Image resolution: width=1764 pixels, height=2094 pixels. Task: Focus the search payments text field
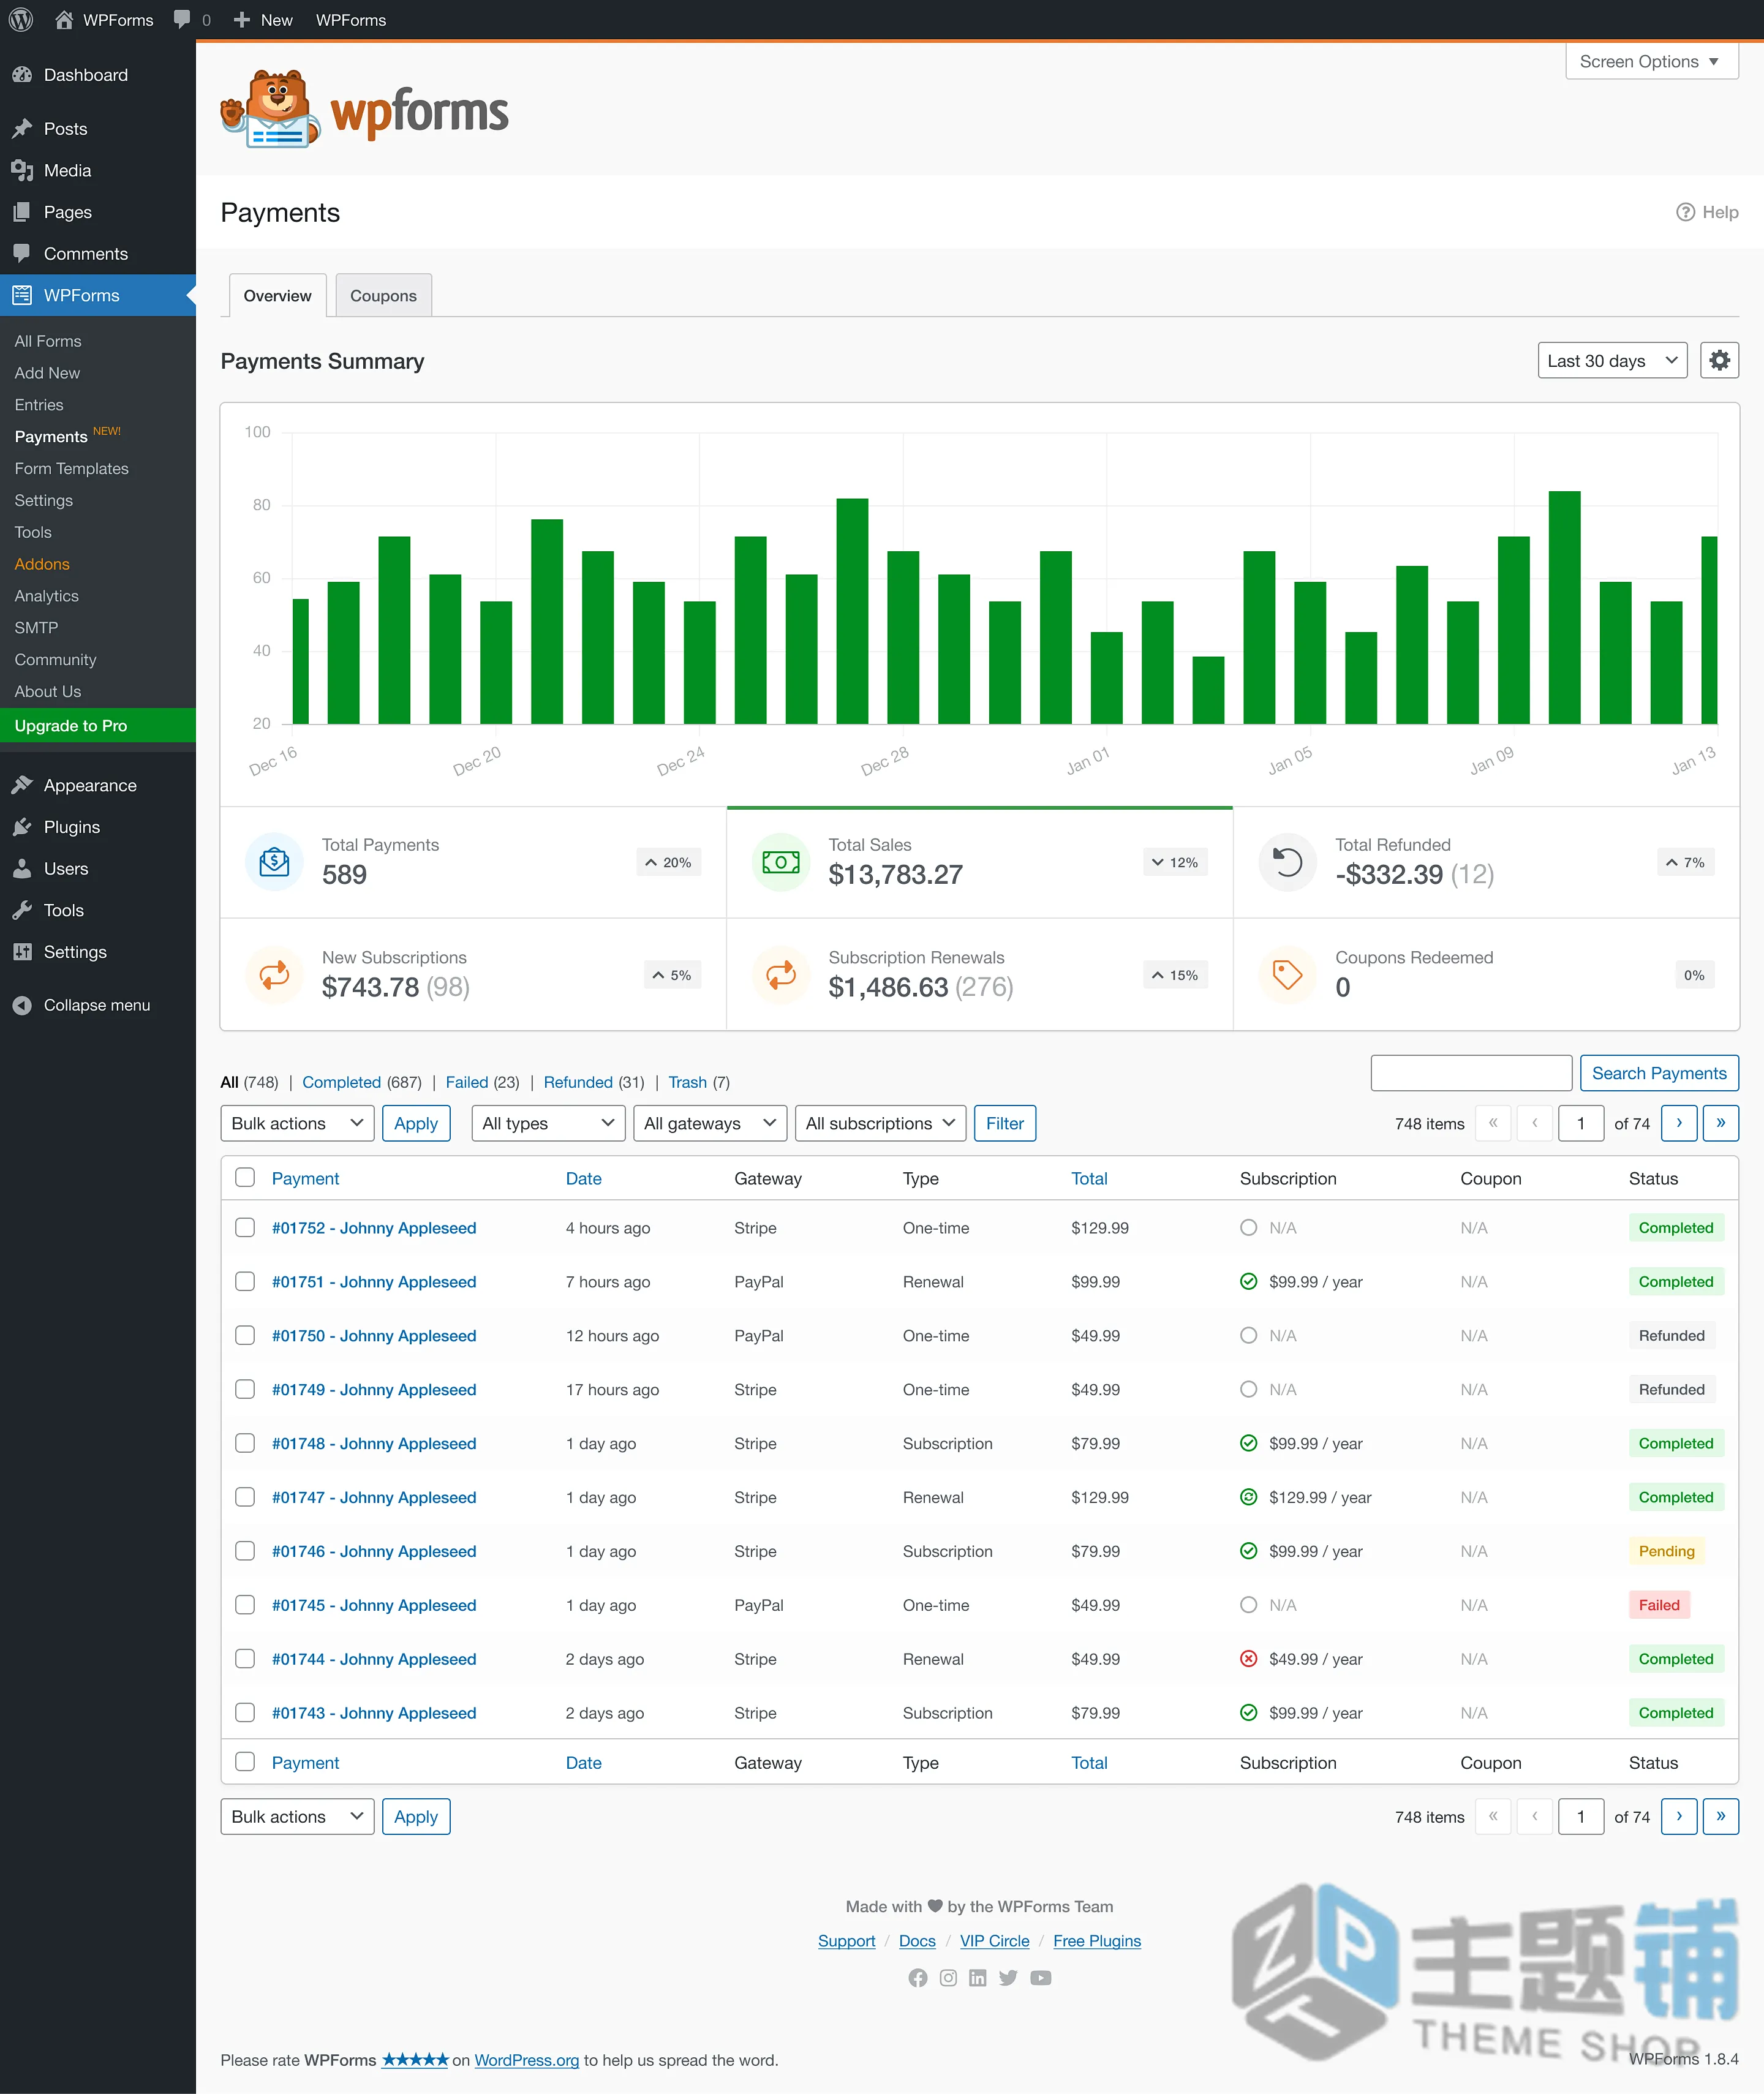coord(1471,1073)
